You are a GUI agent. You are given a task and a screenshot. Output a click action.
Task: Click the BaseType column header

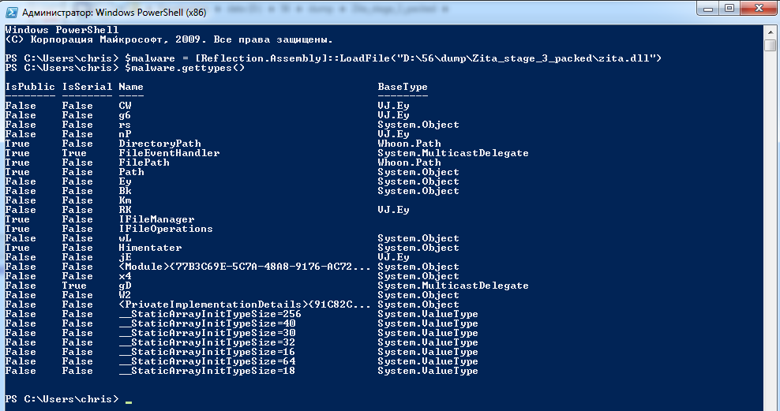403,87
